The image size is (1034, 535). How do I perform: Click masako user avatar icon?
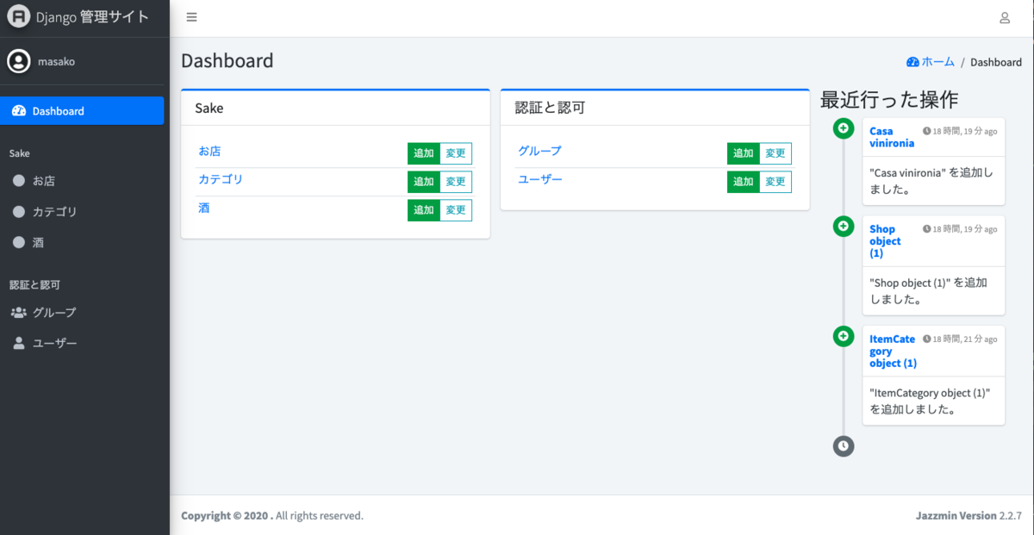point(19,61)
